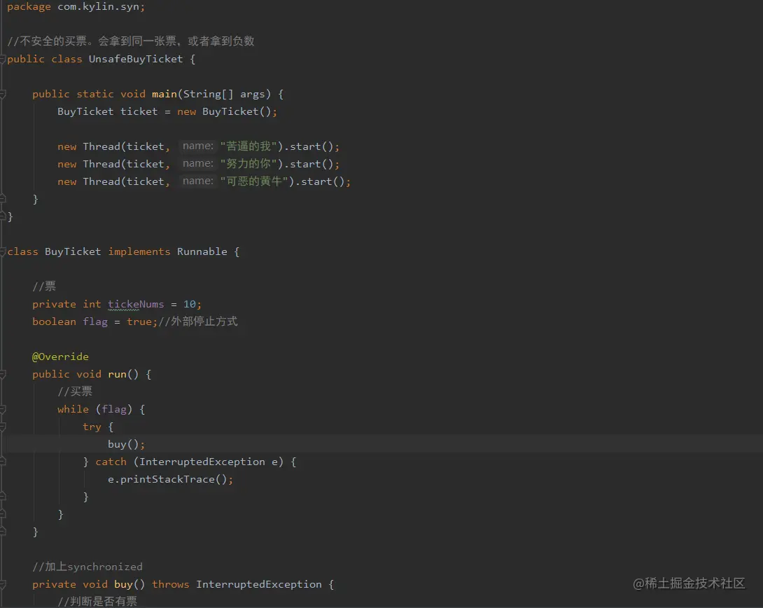Click 'main' method name
Image resolution: width=763 pixels, height=608 pixels.
(x=164, y=94)
